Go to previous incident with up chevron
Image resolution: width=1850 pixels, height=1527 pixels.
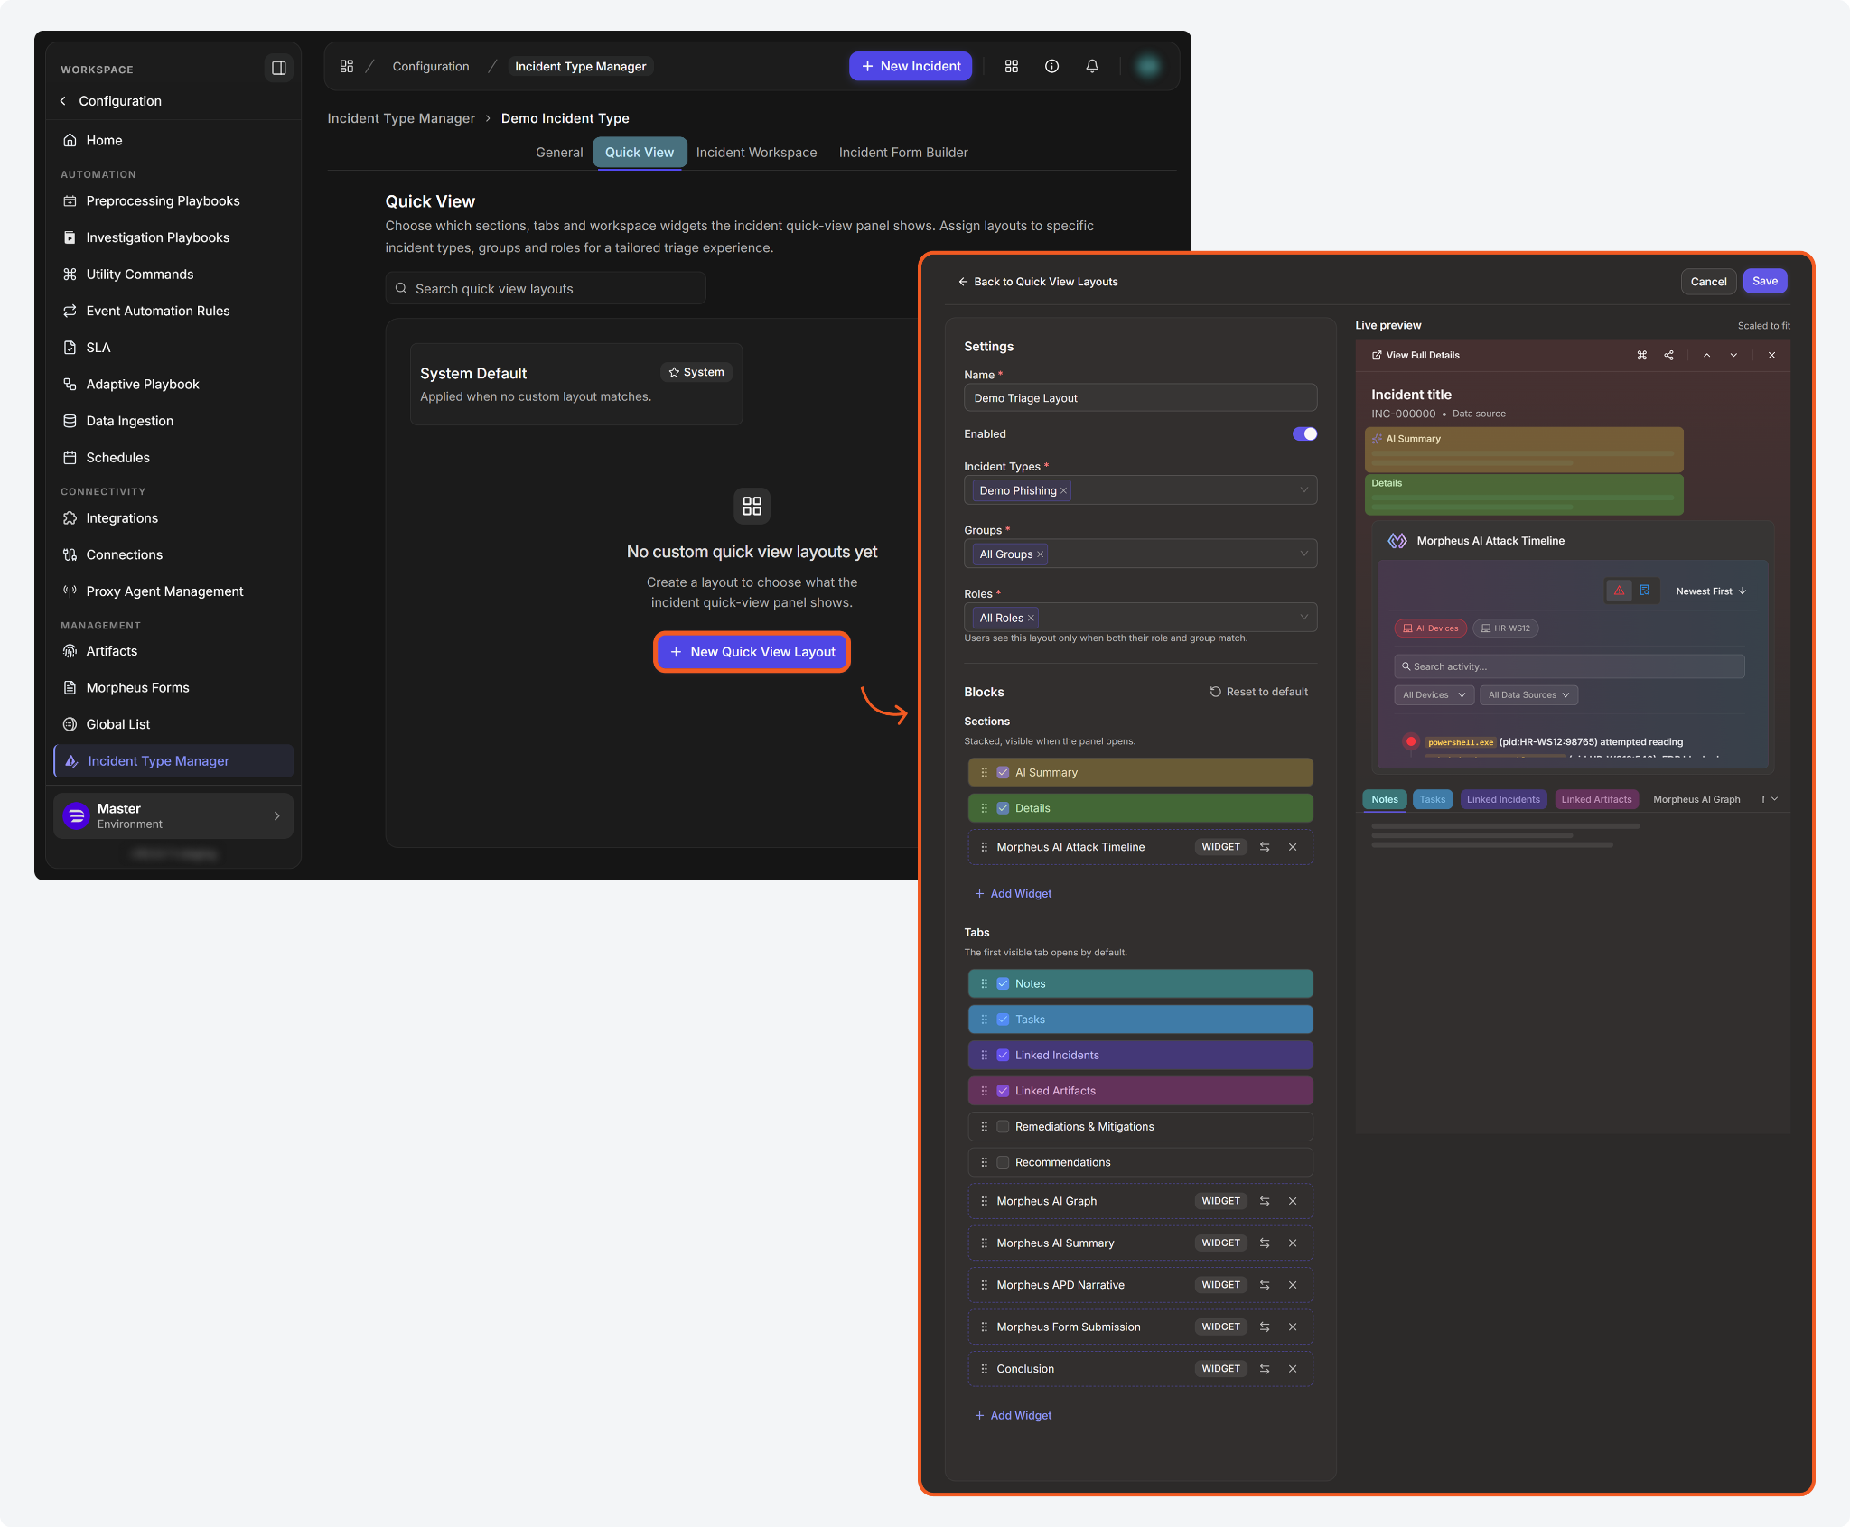pos(1706,355)
